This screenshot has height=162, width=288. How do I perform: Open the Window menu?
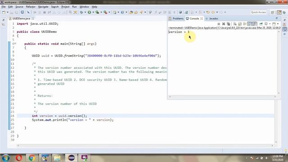[84, 7]
